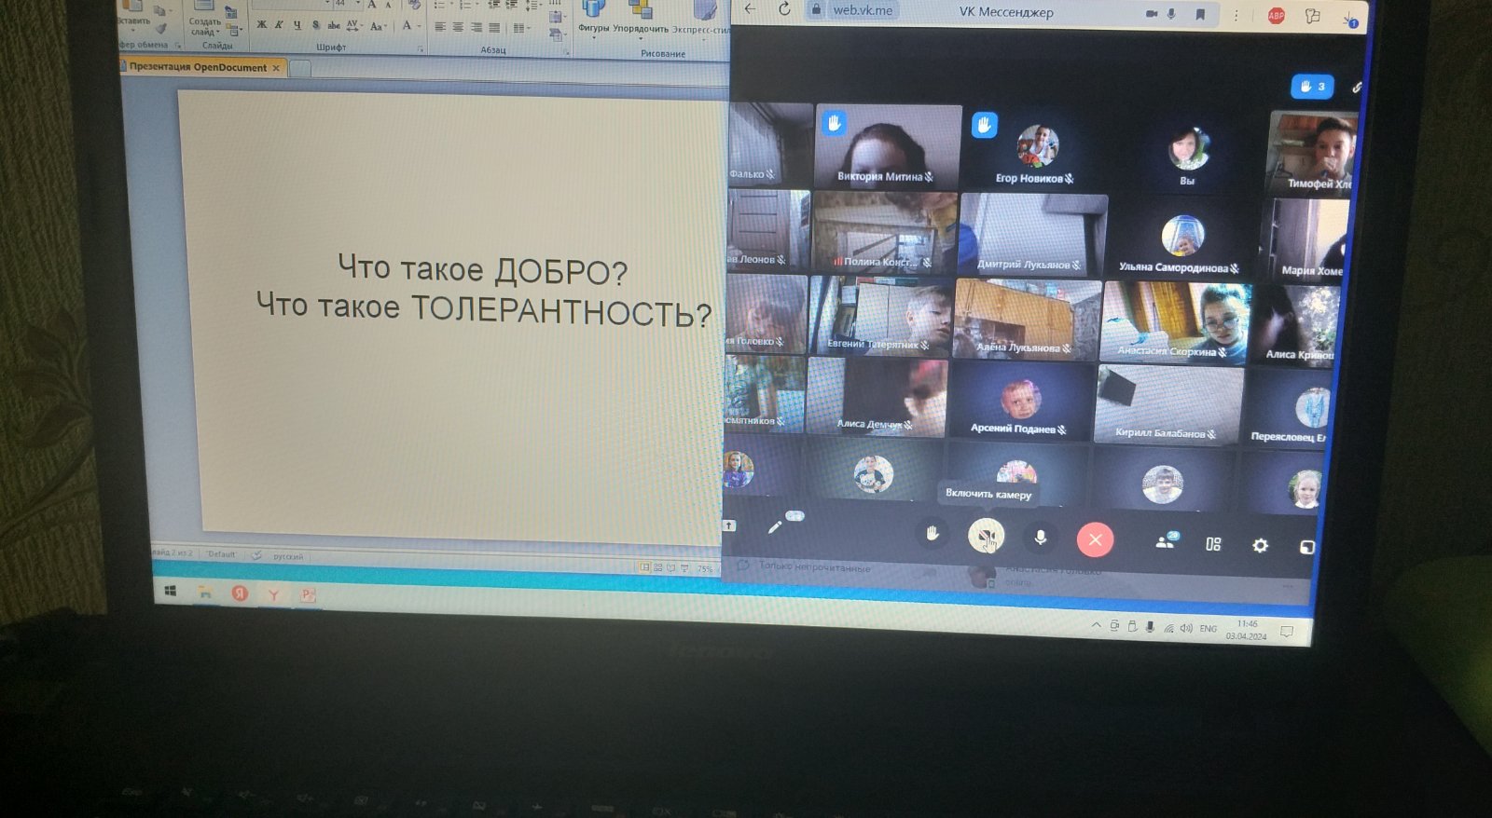
Task: Open VK call settings gear
Action: click(1260, 545)
